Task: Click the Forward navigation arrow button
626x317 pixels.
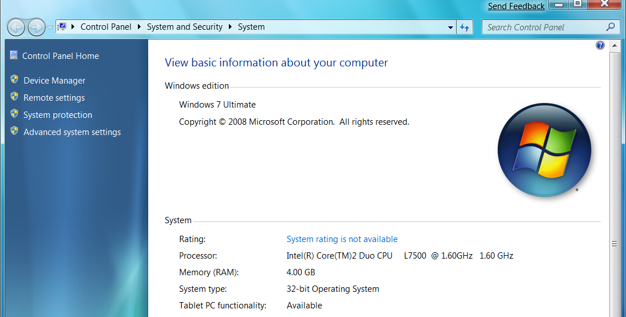Action: coord(36,27)
